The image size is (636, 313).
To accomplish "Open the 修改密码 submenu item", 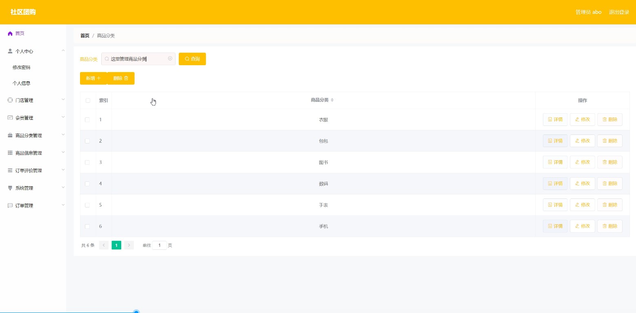I will click(x=33, y=67).
